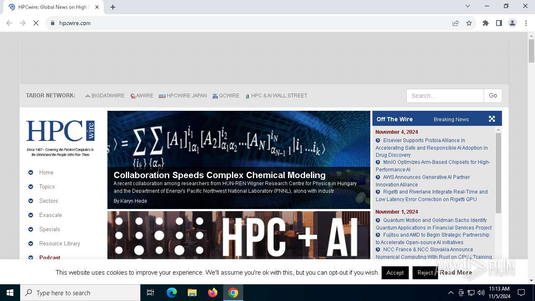Click the taskbar search box
This screenshot has height=301, width=535.
(x=80, y=293)
